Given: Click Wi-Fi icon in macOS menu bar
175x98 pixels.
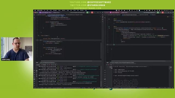Looking at the screenshot, I should tap(152, 10).
